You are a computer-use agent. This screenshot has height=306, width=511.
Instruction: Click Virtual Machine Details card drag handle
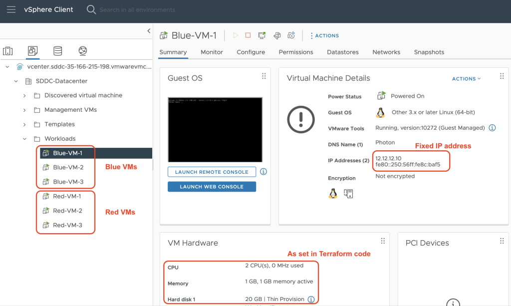502,76
